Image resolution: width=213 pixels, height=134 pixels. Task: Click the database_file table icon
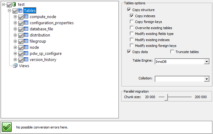(26, 29)
